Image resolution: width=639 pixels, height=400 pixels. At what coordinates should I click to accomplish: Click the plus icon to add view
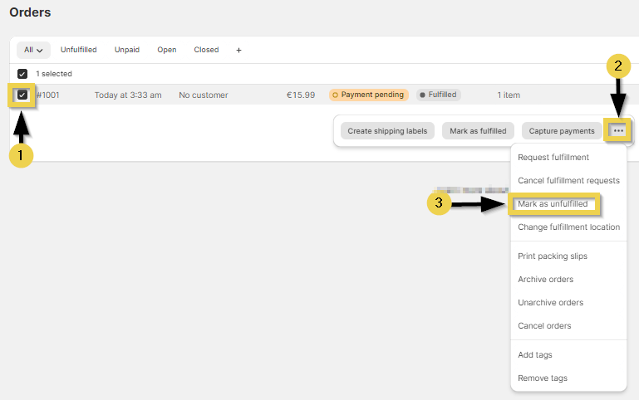(238, 50)
